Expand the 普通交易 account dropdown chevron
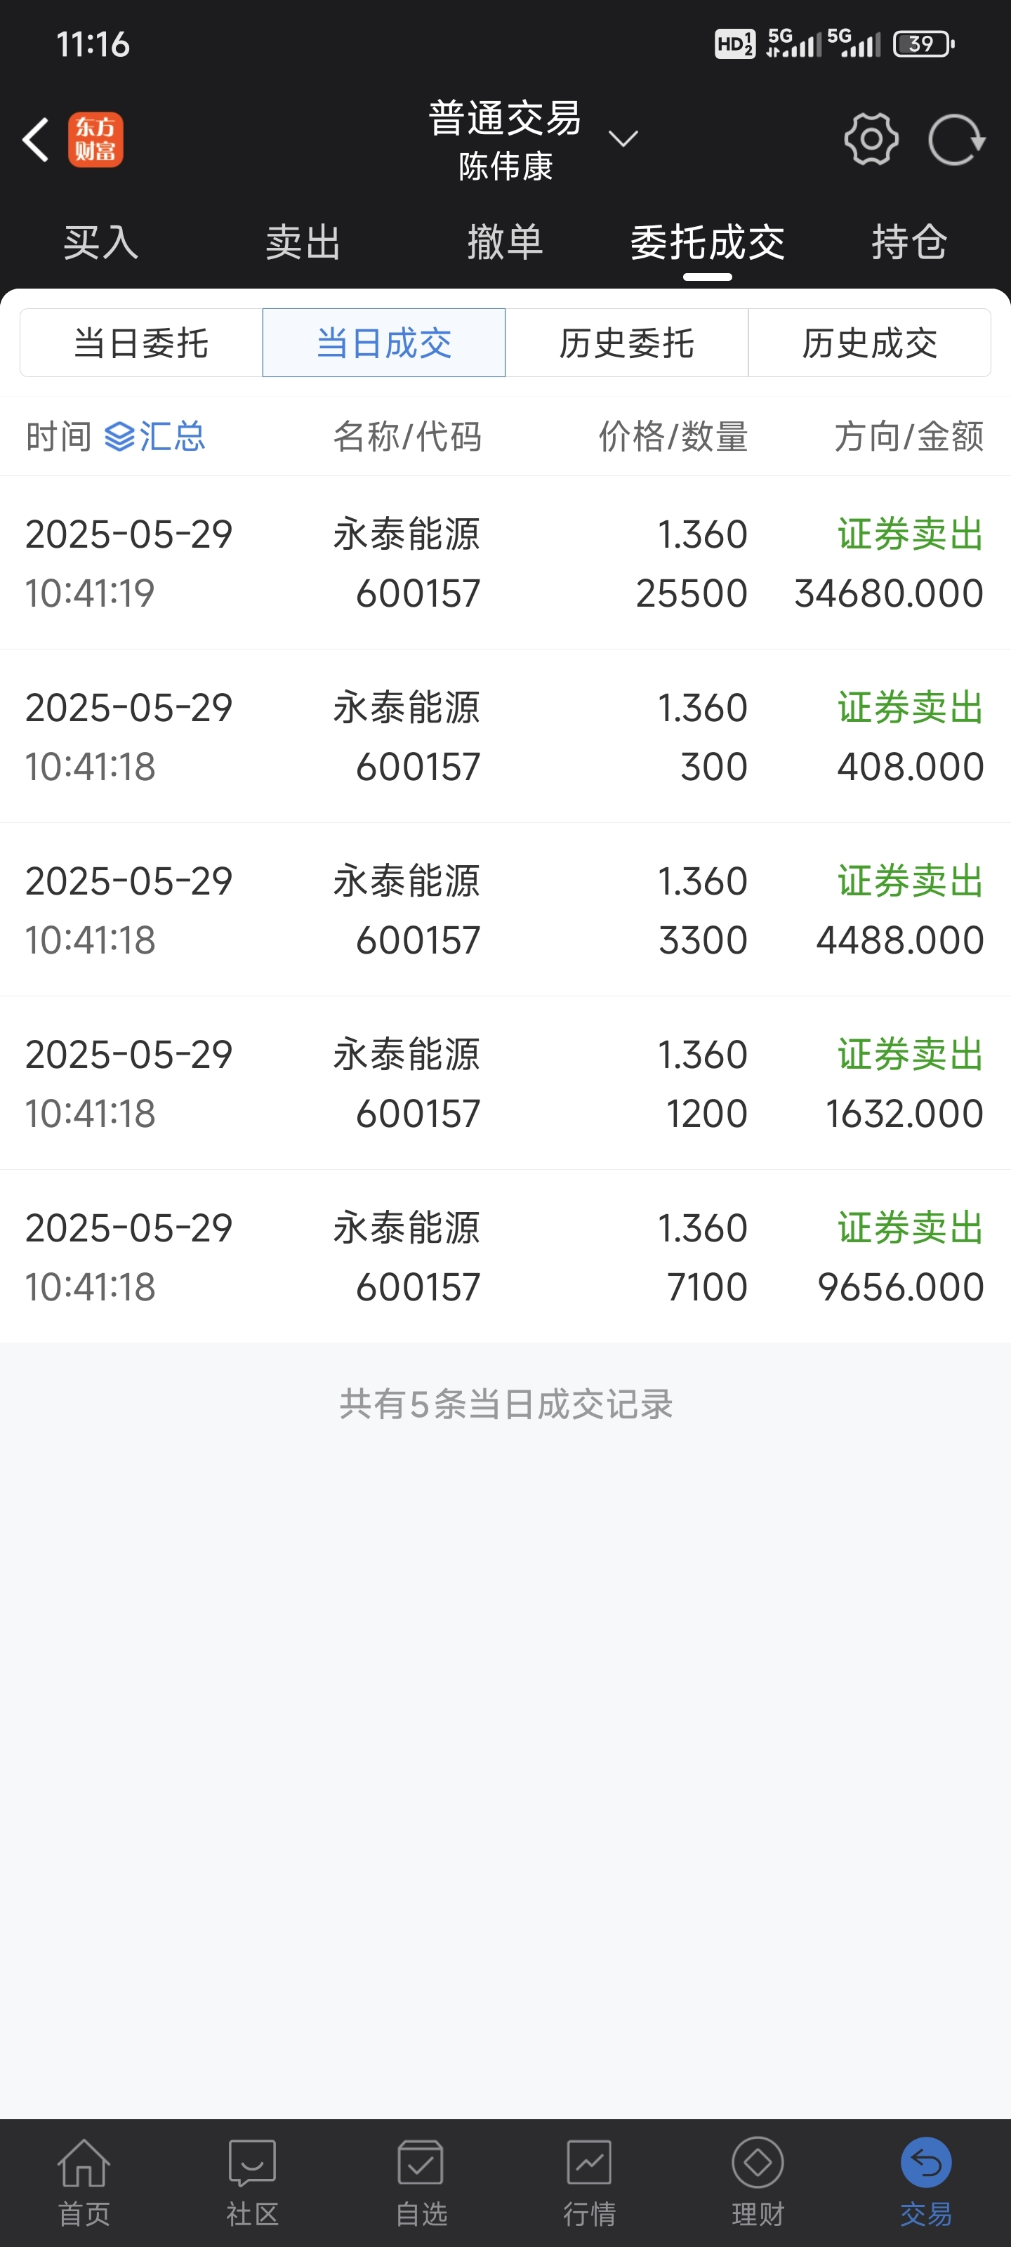The height and width of the screenshot is (2247, 1011). 623,139
